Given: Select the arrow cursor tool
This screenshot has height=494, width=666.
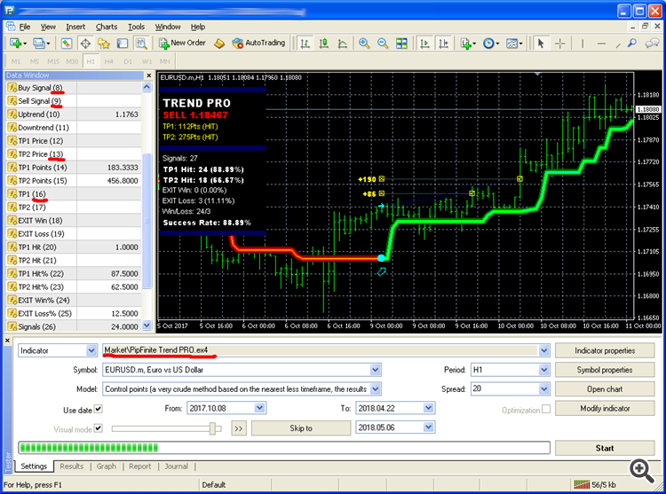Looking at the screenshot, I should click(541, 43).
